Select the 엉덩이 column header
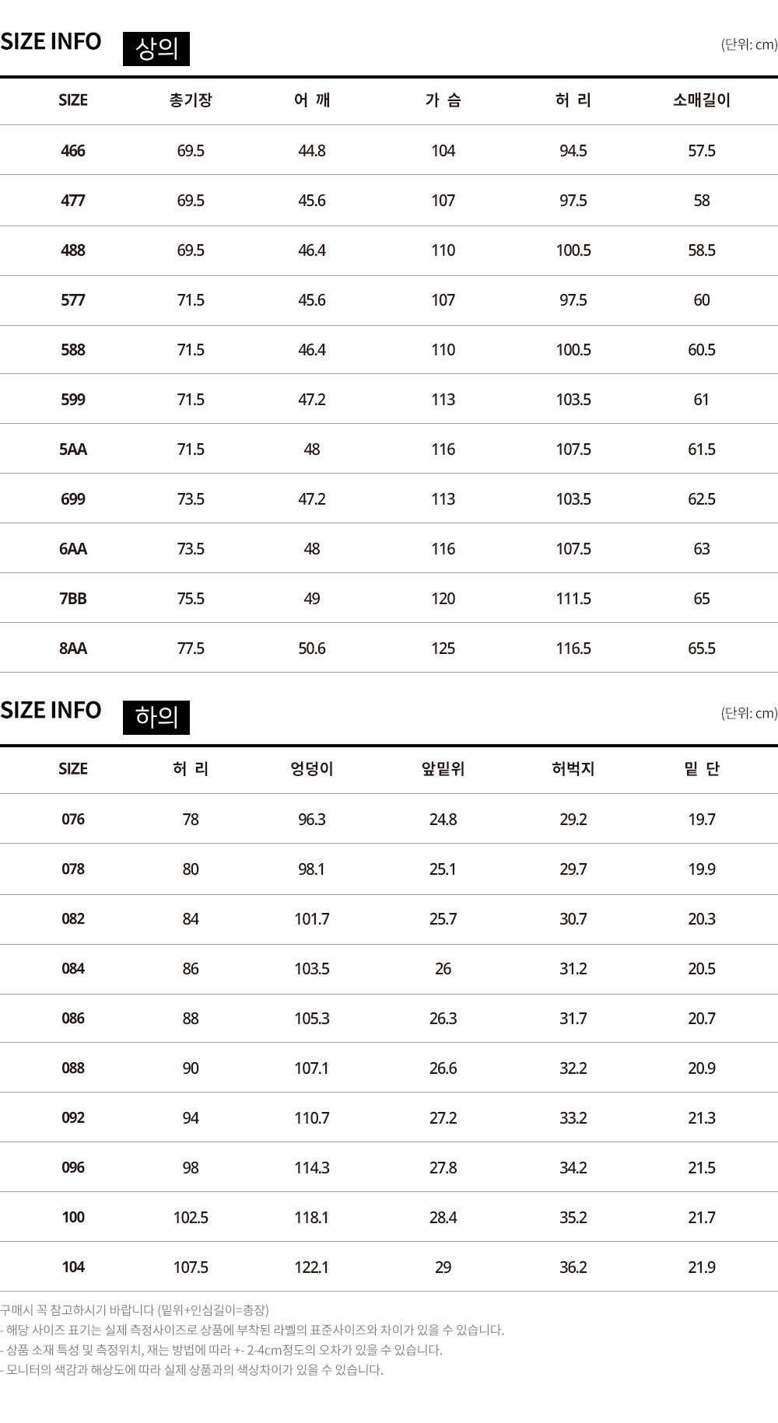Screen dimensions: 778x1423 312,769
